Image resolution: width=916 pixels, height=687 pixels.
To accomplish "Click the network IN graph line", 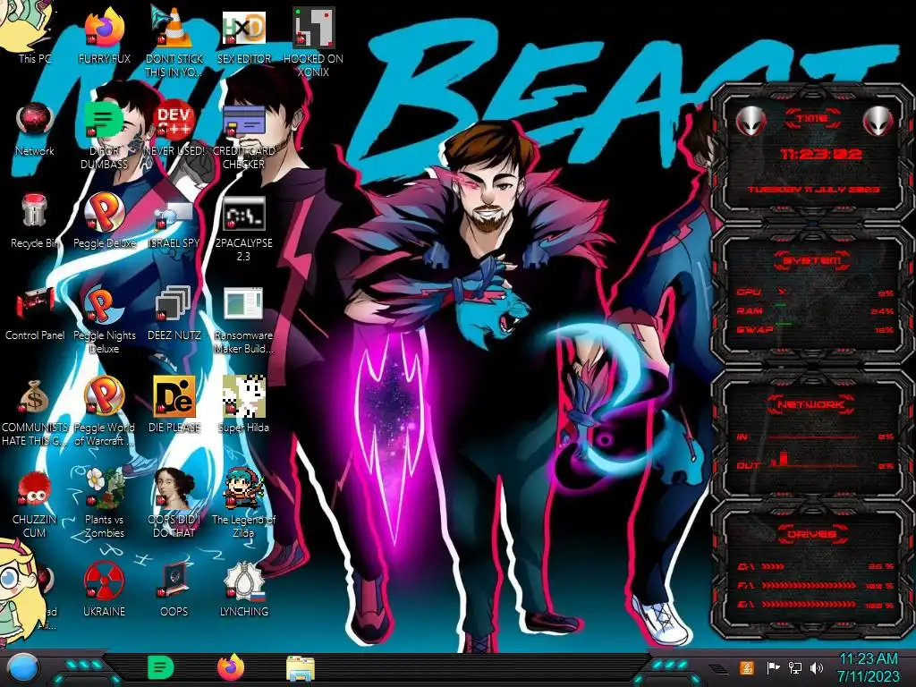I will coord(813,437).
